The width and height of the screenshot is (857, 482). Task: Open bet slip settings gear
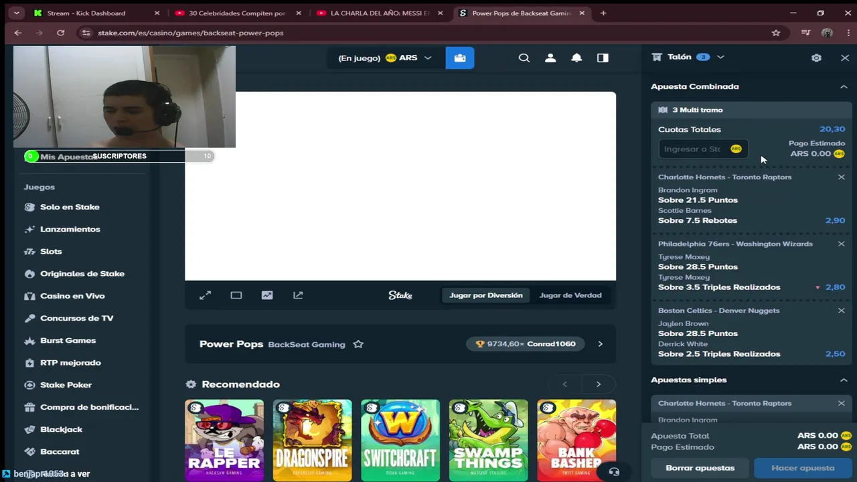[816, 58]
